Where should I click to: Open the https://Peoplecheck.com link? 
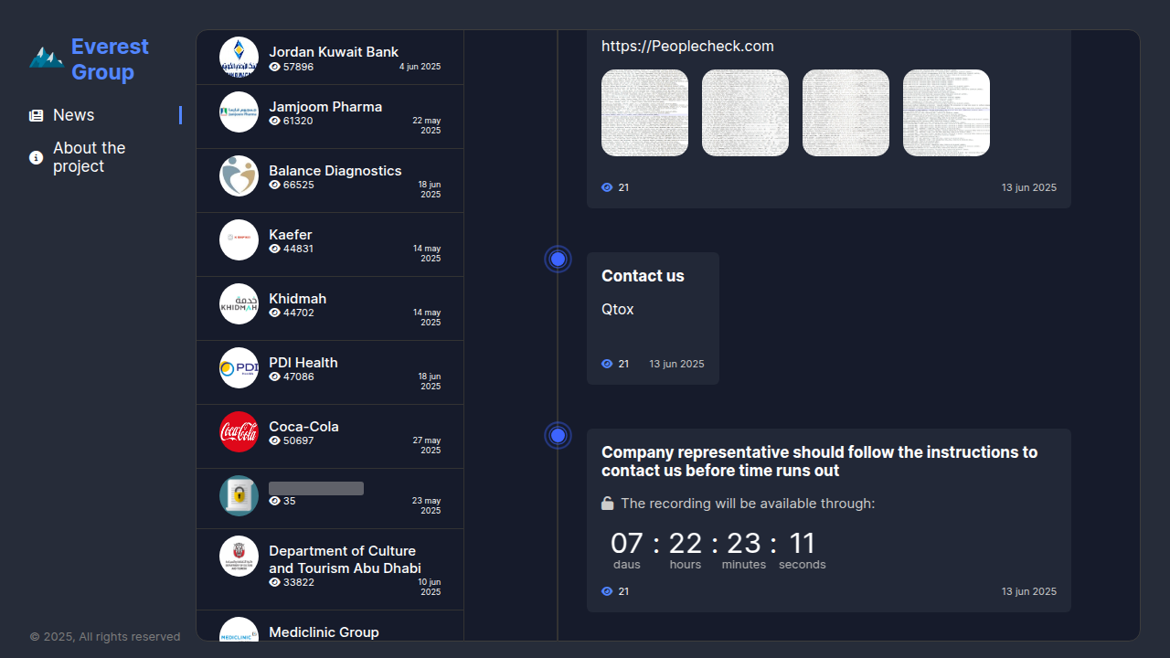687,46
